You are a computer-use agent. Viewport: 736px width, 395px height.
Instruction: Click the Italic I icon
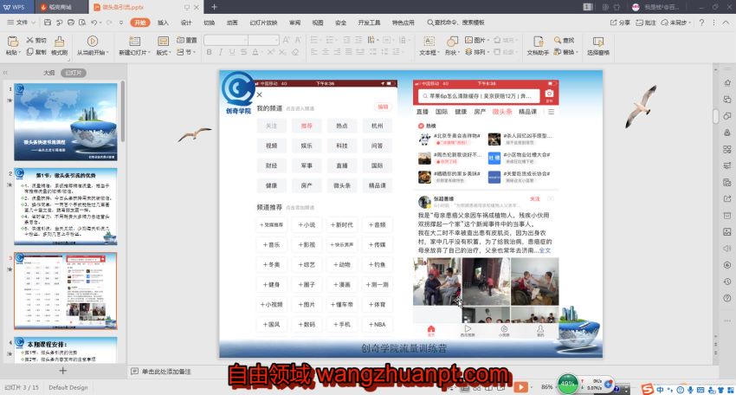tap(221, 52)
